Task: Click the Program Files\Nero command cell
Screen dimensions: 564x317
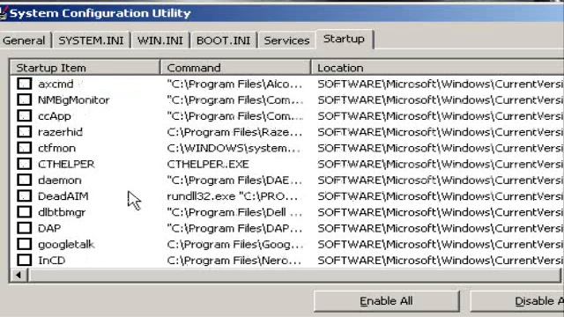Action: (x=235, y=261)
